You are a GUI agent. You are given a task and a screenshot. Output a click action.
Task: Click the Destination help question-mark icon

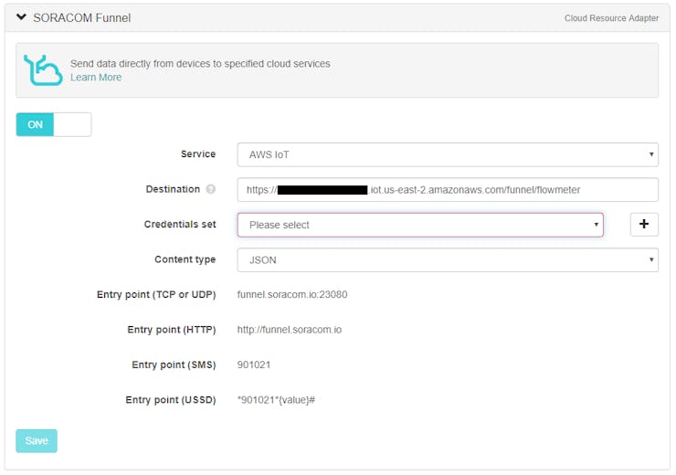tap(211, 190)
